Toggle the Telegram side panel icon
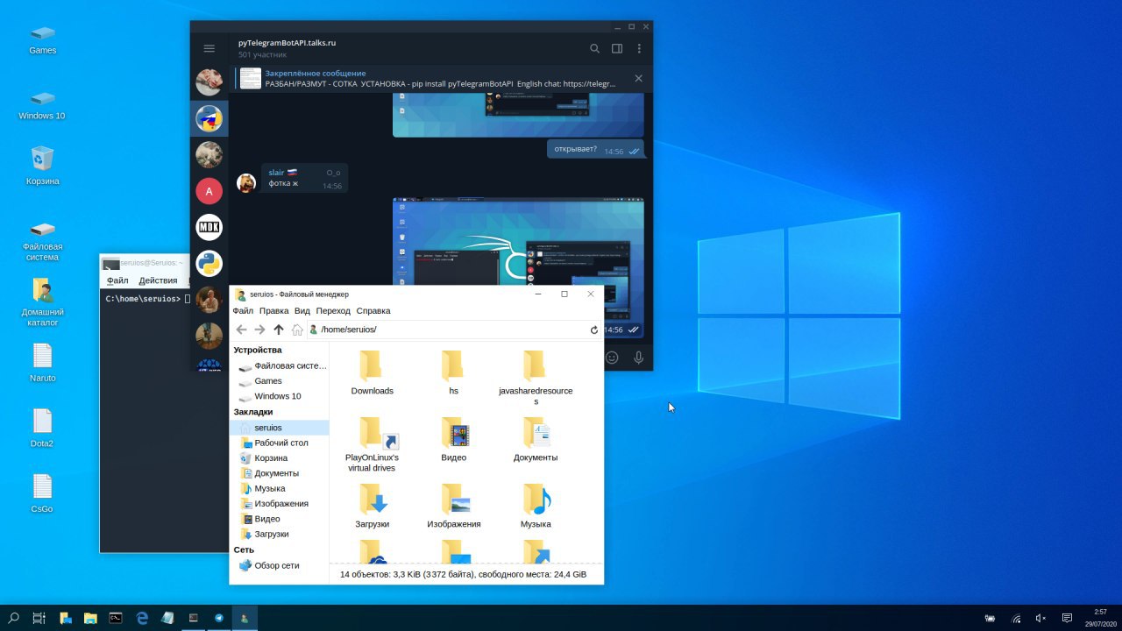 (617, 48)
